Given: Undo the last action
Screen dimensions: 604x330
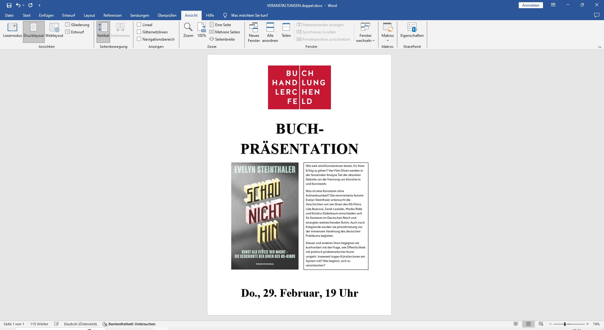Looking at the screenshot, I should click(18, 5).
